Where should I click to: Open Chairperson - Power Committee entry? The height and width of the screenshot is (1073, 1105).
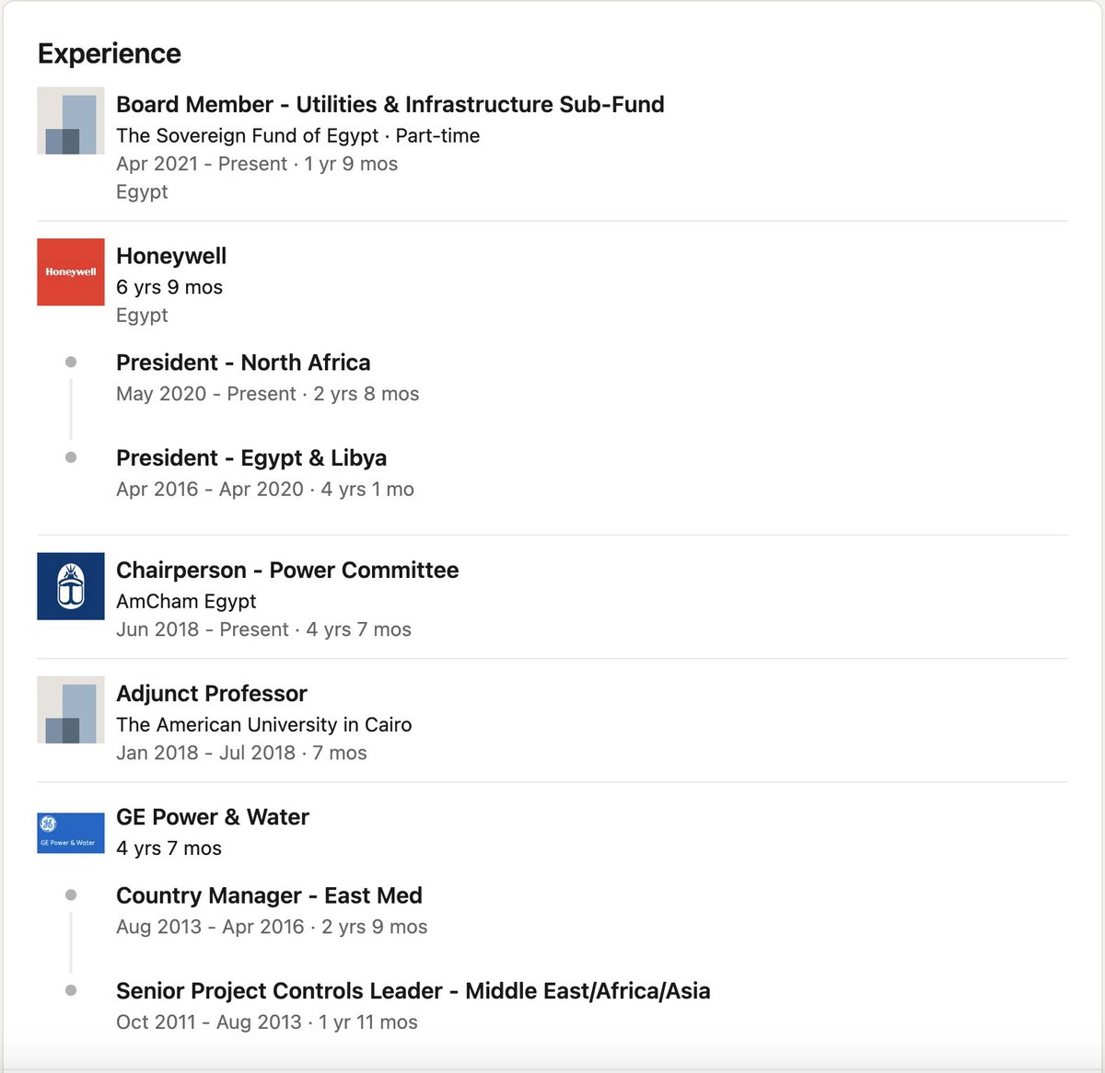(287, 571)
